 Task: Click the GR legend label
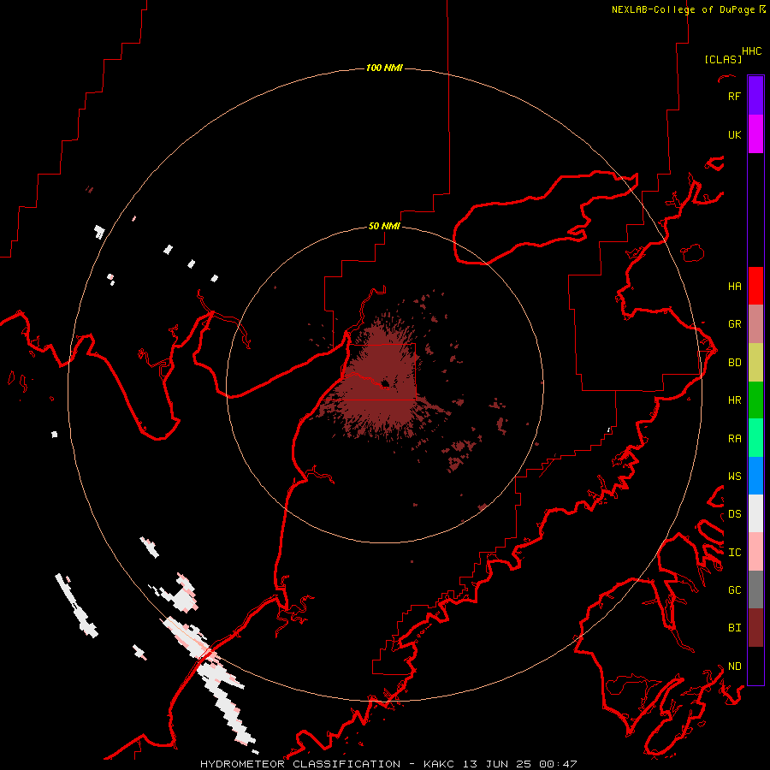pyautogui.click(x=734, y=324)
